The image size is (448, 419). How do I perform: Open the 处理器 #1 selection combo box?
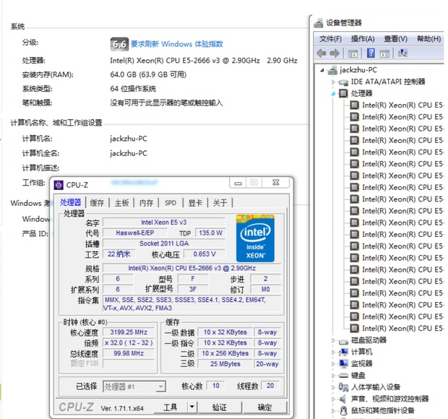click(x=134, y=386)
